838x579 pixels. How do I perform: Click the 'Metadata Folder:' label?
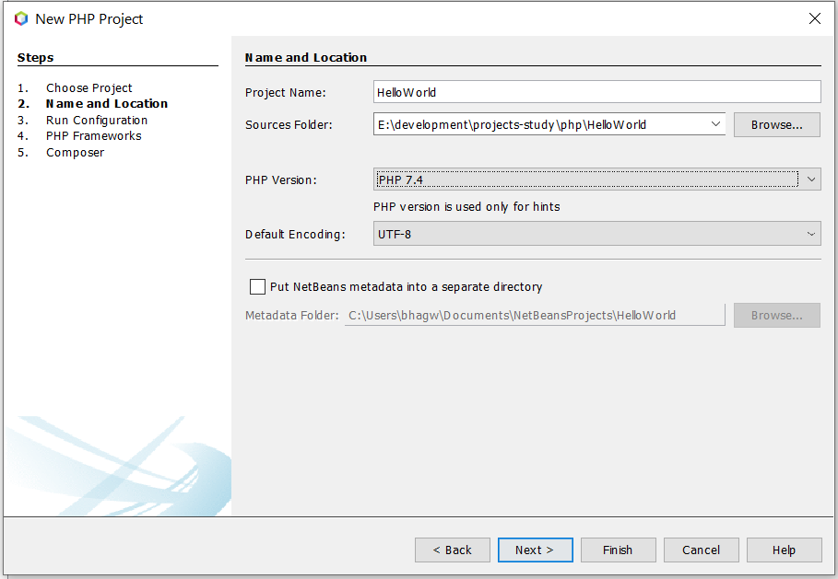point(292,316)
